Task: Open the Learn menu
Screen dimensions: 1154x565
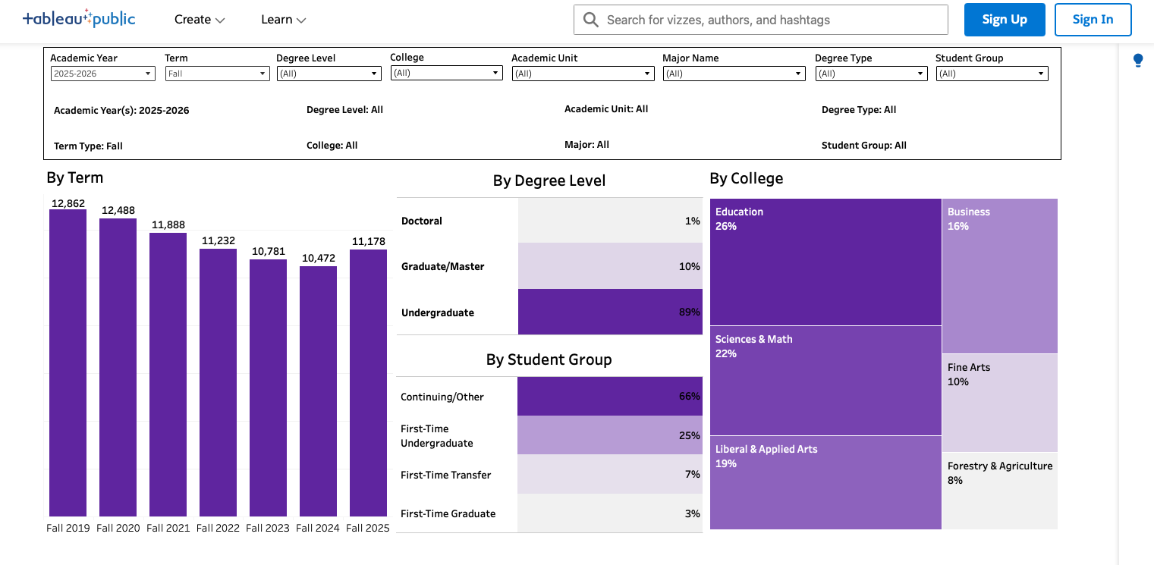Action: coord(283,20)
